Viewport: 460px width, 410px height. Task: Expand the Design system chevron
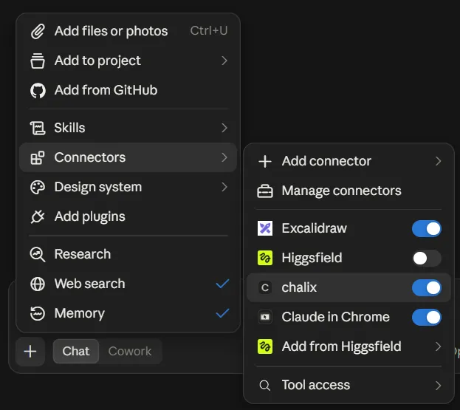[x=224, y=187]
